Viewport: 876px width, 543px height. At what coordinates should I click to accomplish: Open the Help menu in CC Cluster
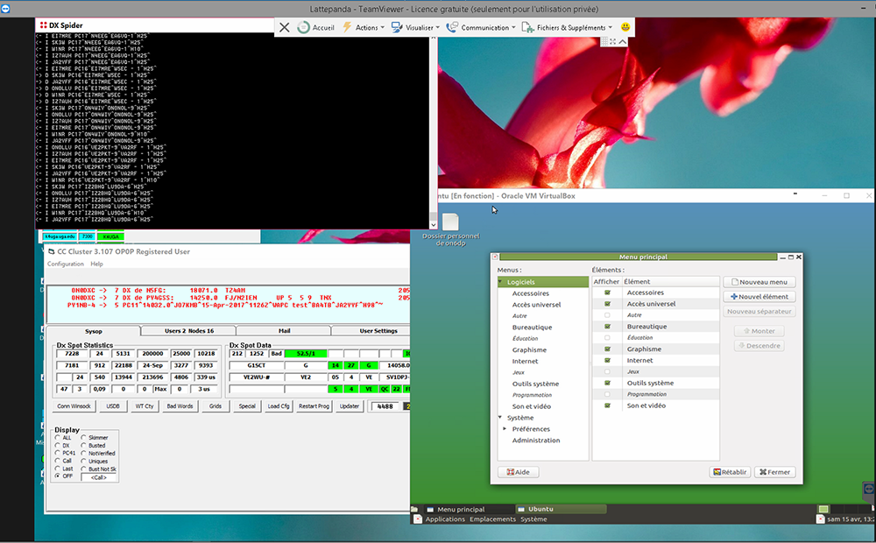[x=96, y=264]
